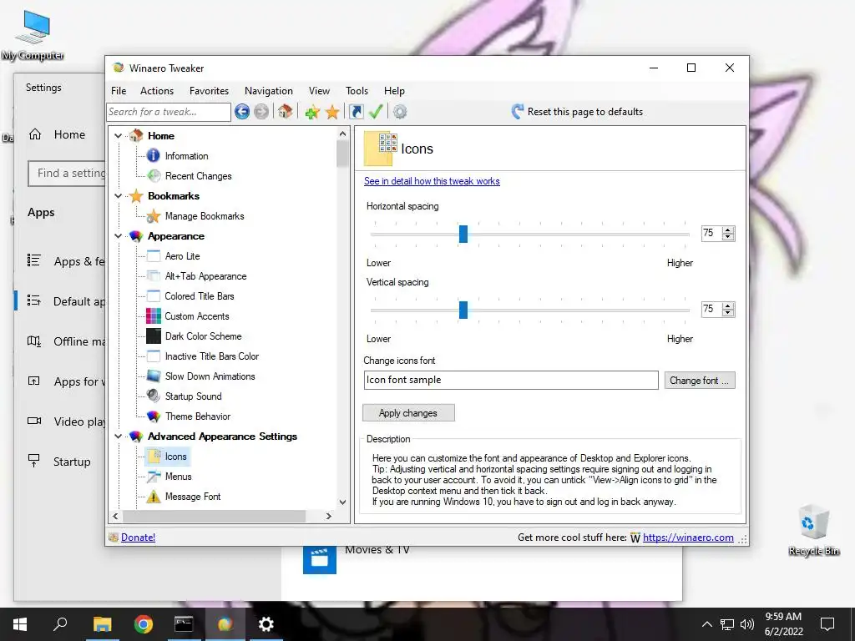Click Change font button
This screenshot has width=855, height=641.
click(x=700, y=381)
